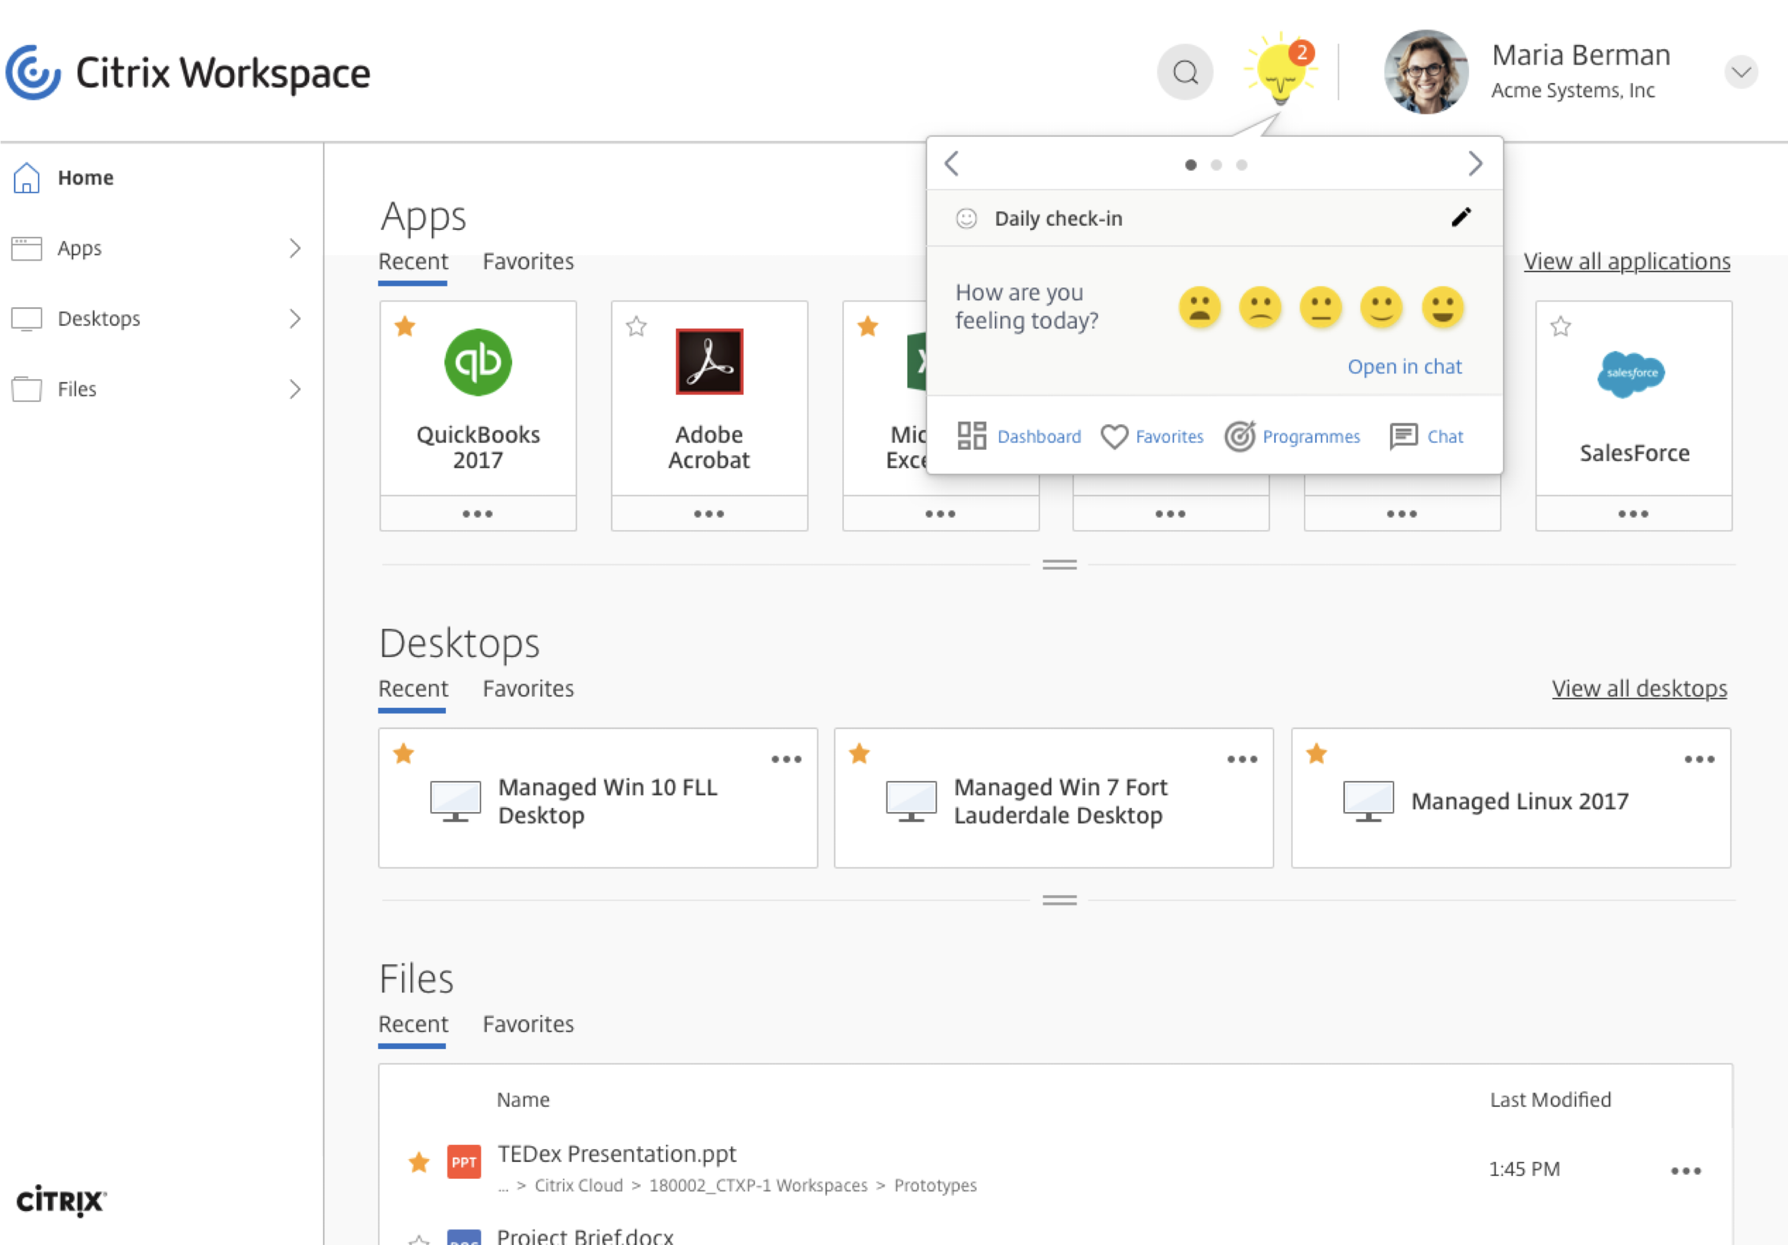Expand the Desktops sidebar chevron
This screenshot has height=1245, width=1788.
click(x=295, y=318)
